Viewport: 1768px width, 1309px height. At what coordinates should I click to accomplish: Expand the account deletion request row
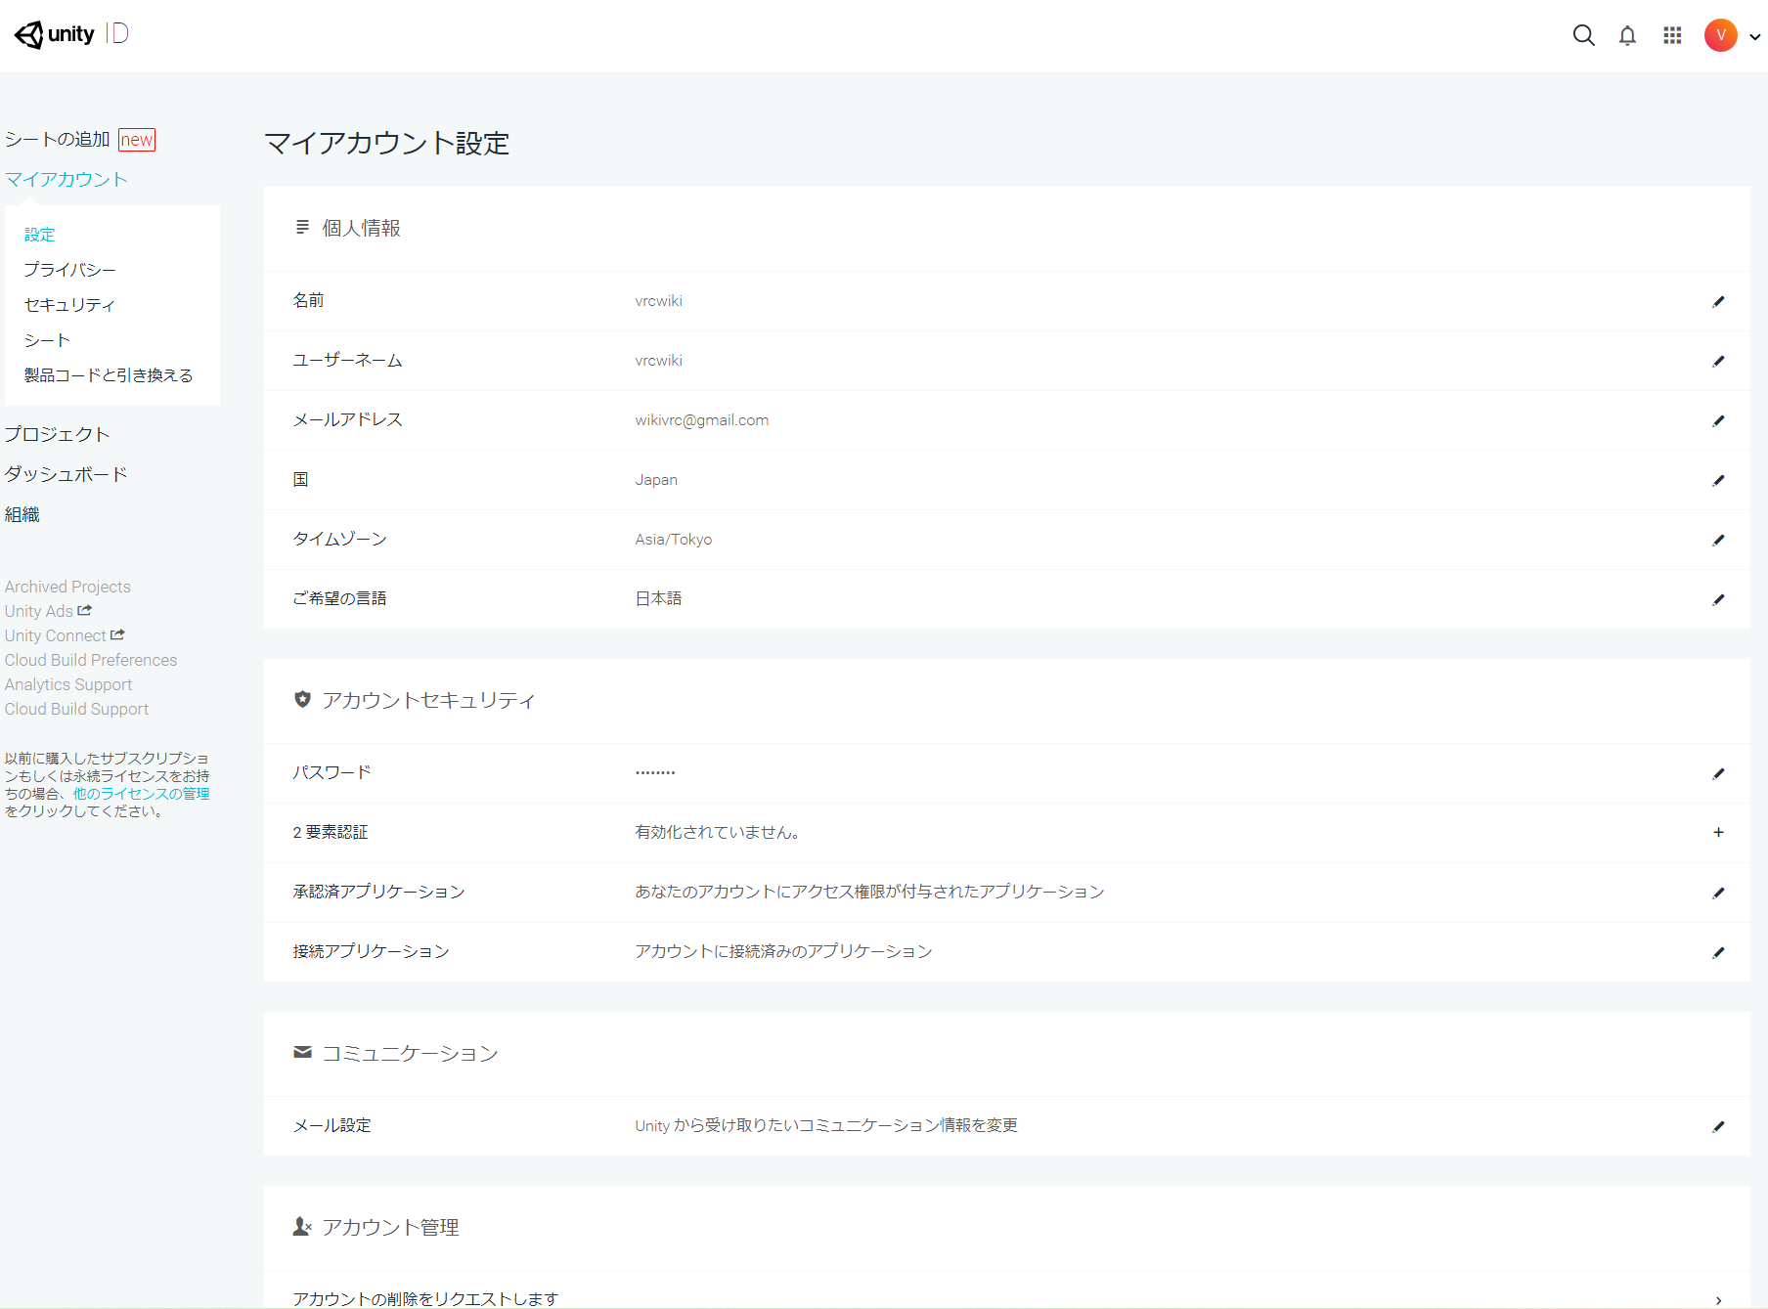pos(1718,1299)
